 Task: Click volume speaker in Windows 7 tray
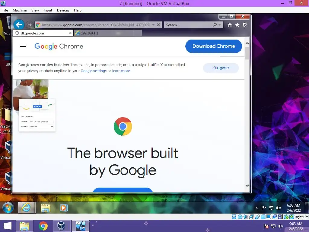pyautogui.click(x=279, y=208)
